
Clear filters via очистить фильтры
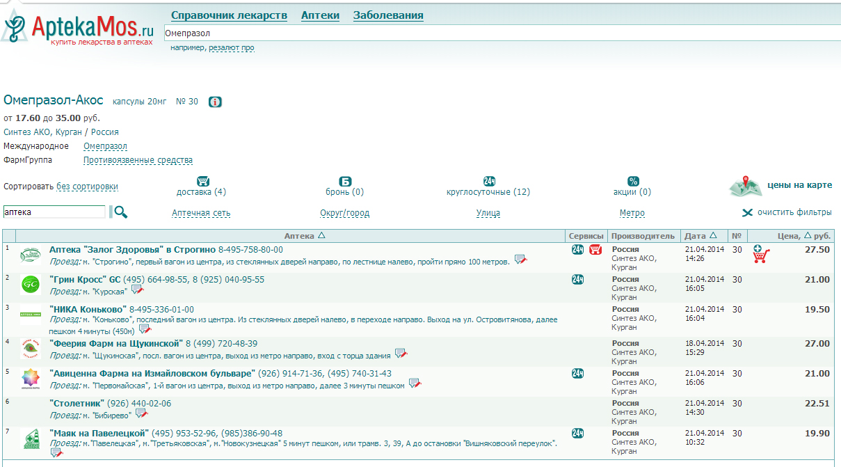787,213
